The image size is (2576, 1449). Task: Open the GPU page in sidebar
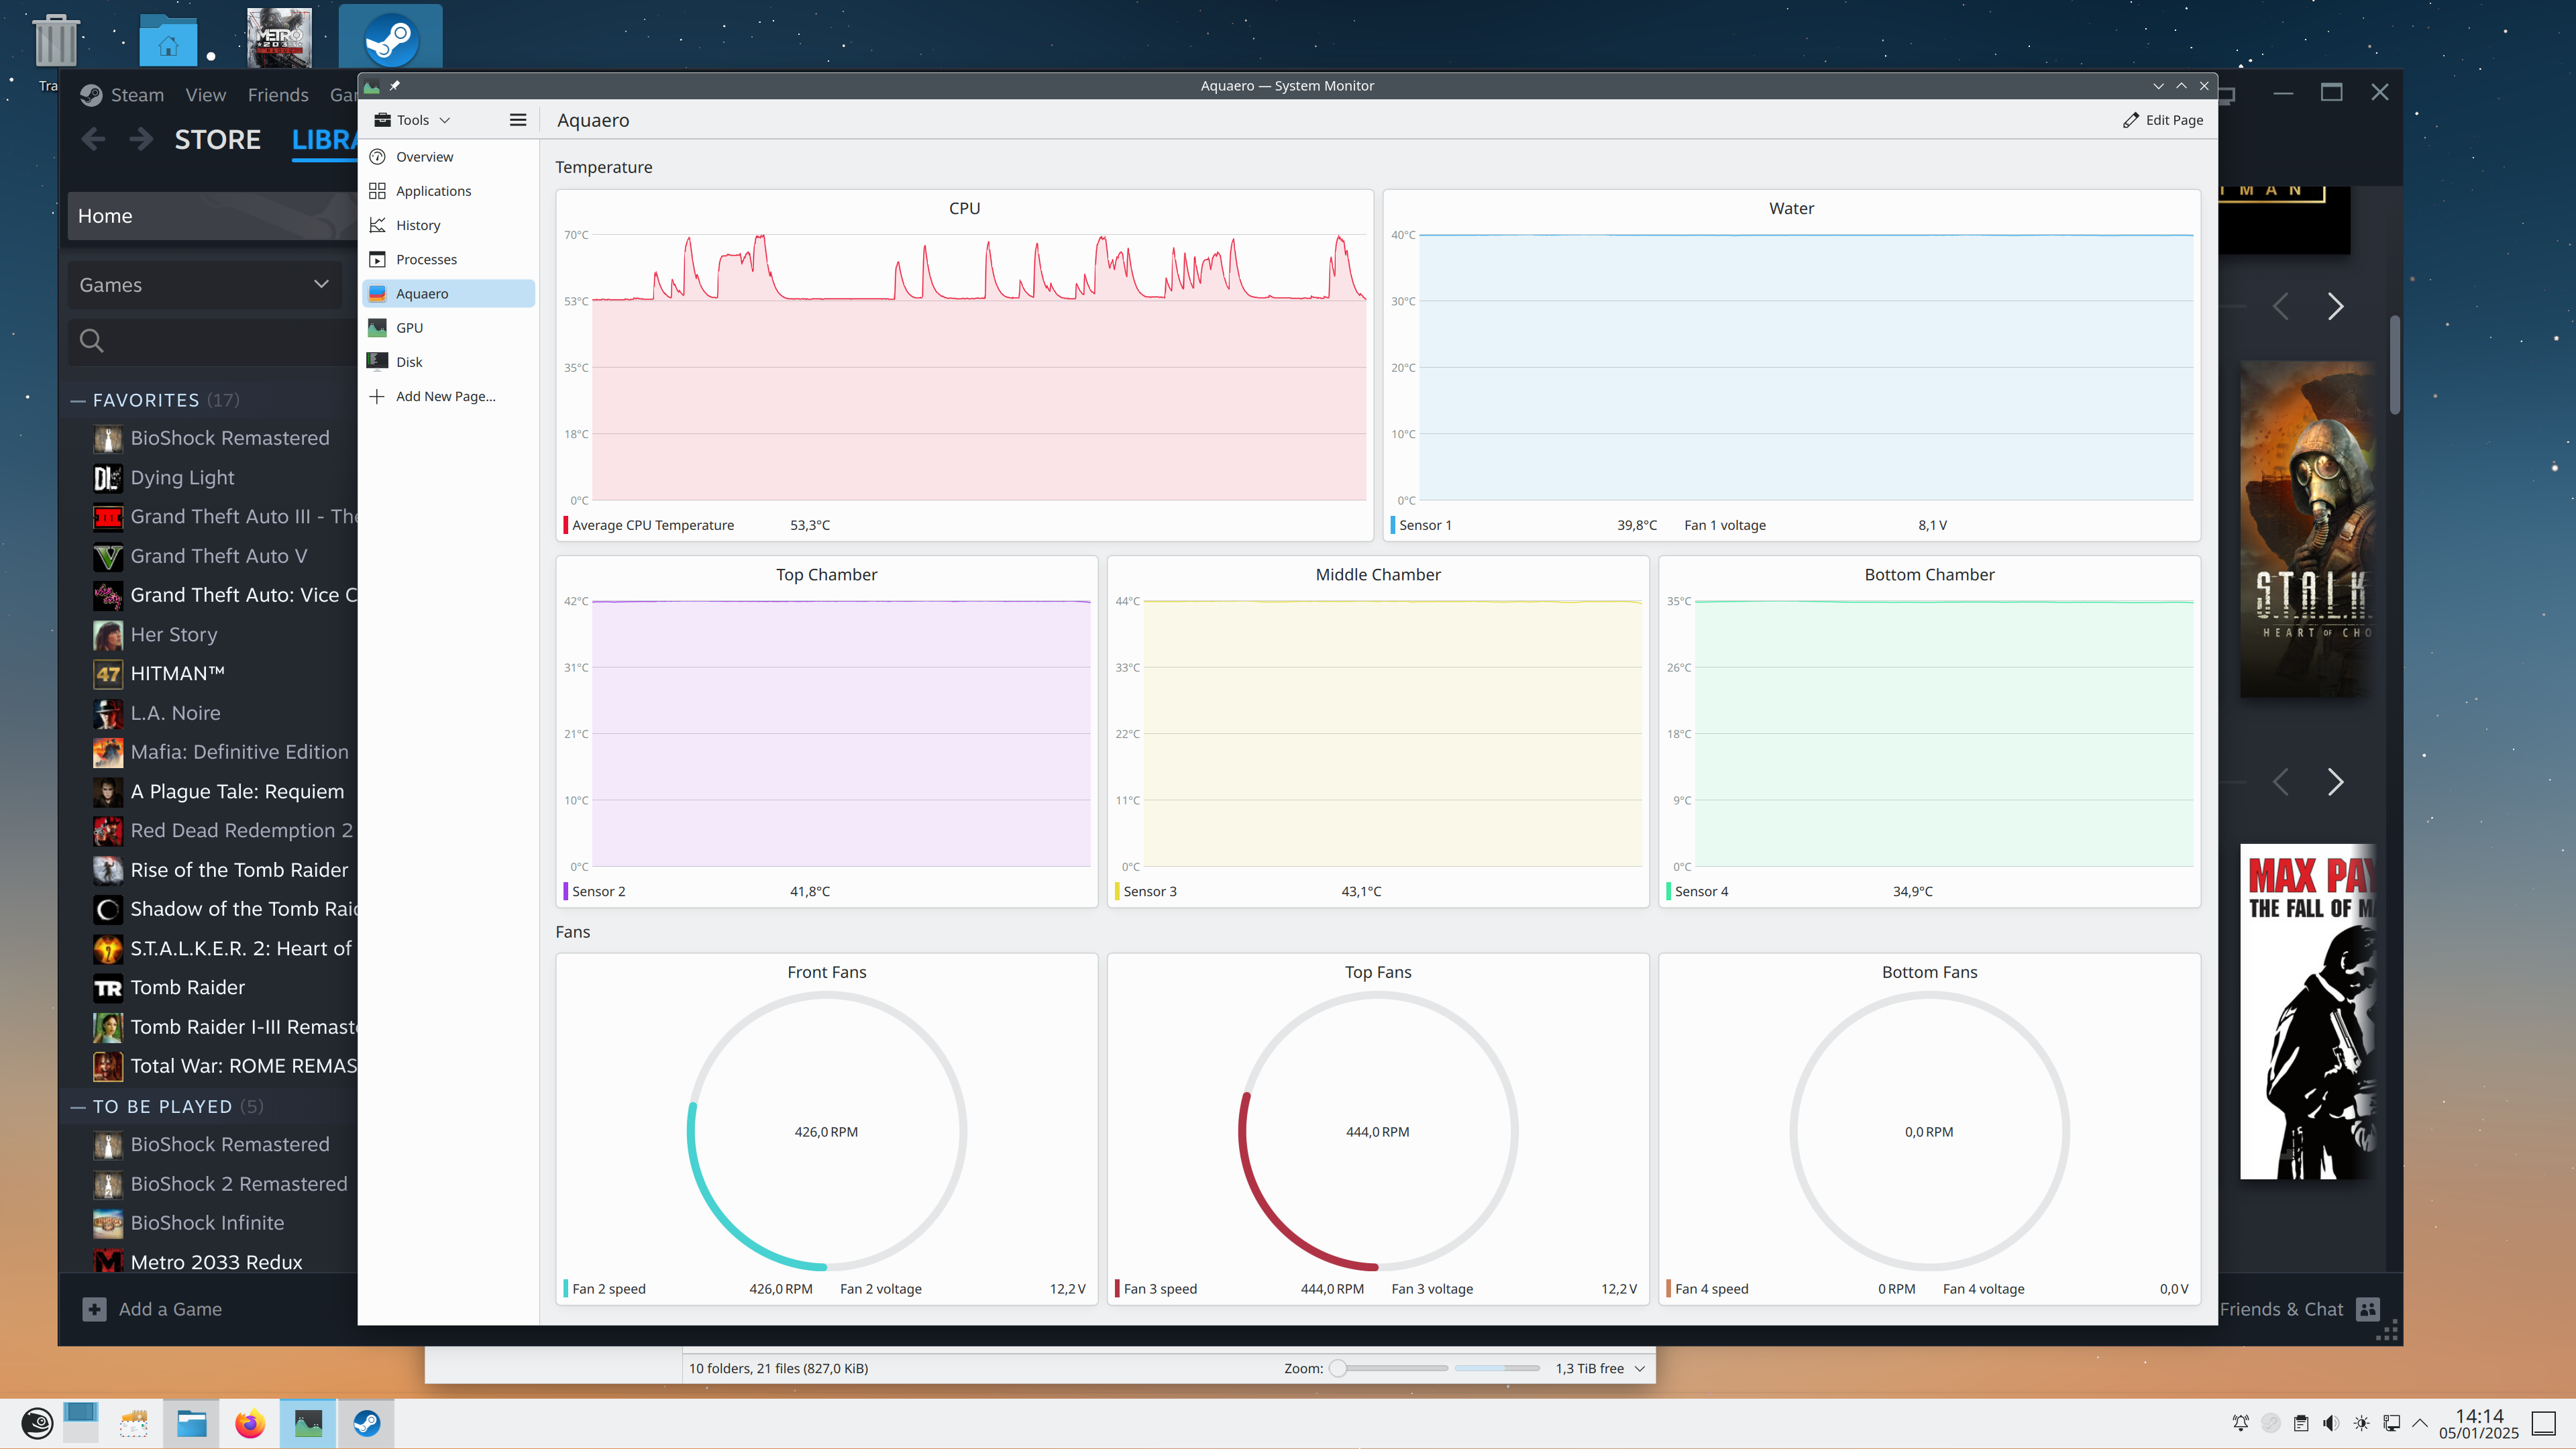point(409,328)
